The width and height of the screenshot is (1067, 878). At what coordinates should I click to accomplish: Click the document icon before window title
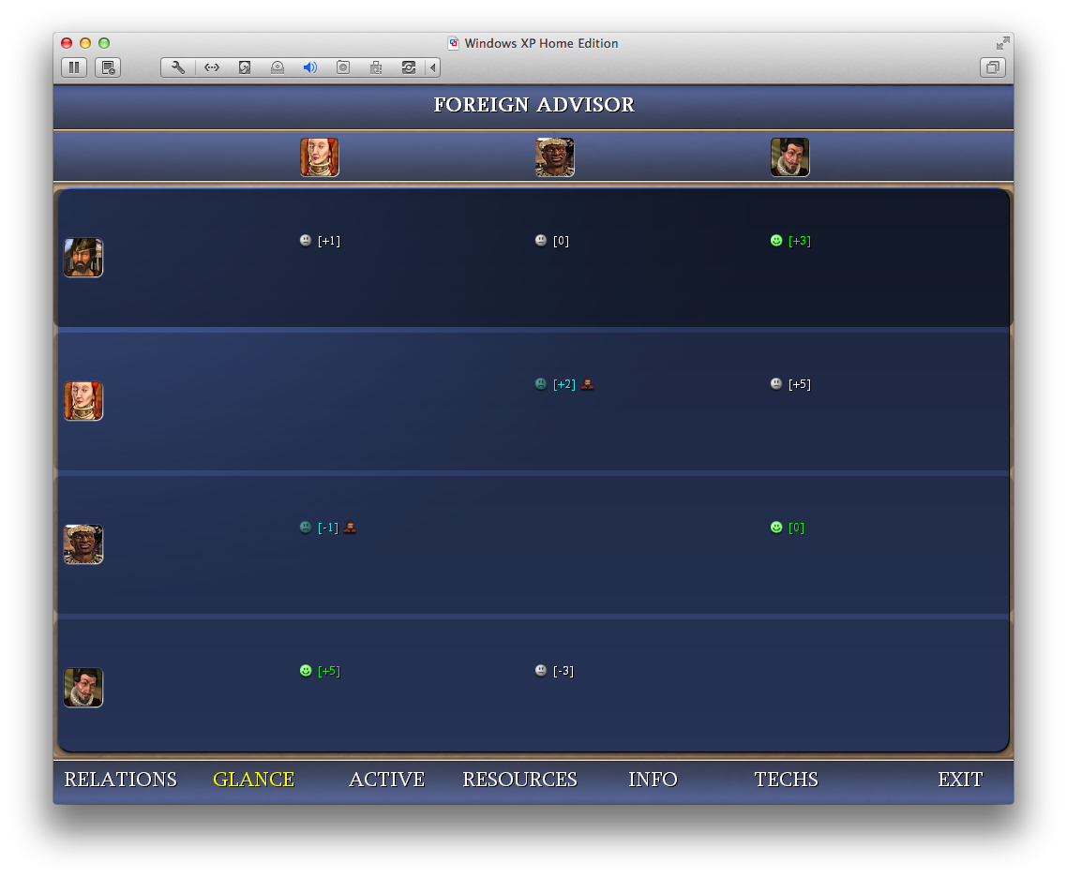[453, 43]
